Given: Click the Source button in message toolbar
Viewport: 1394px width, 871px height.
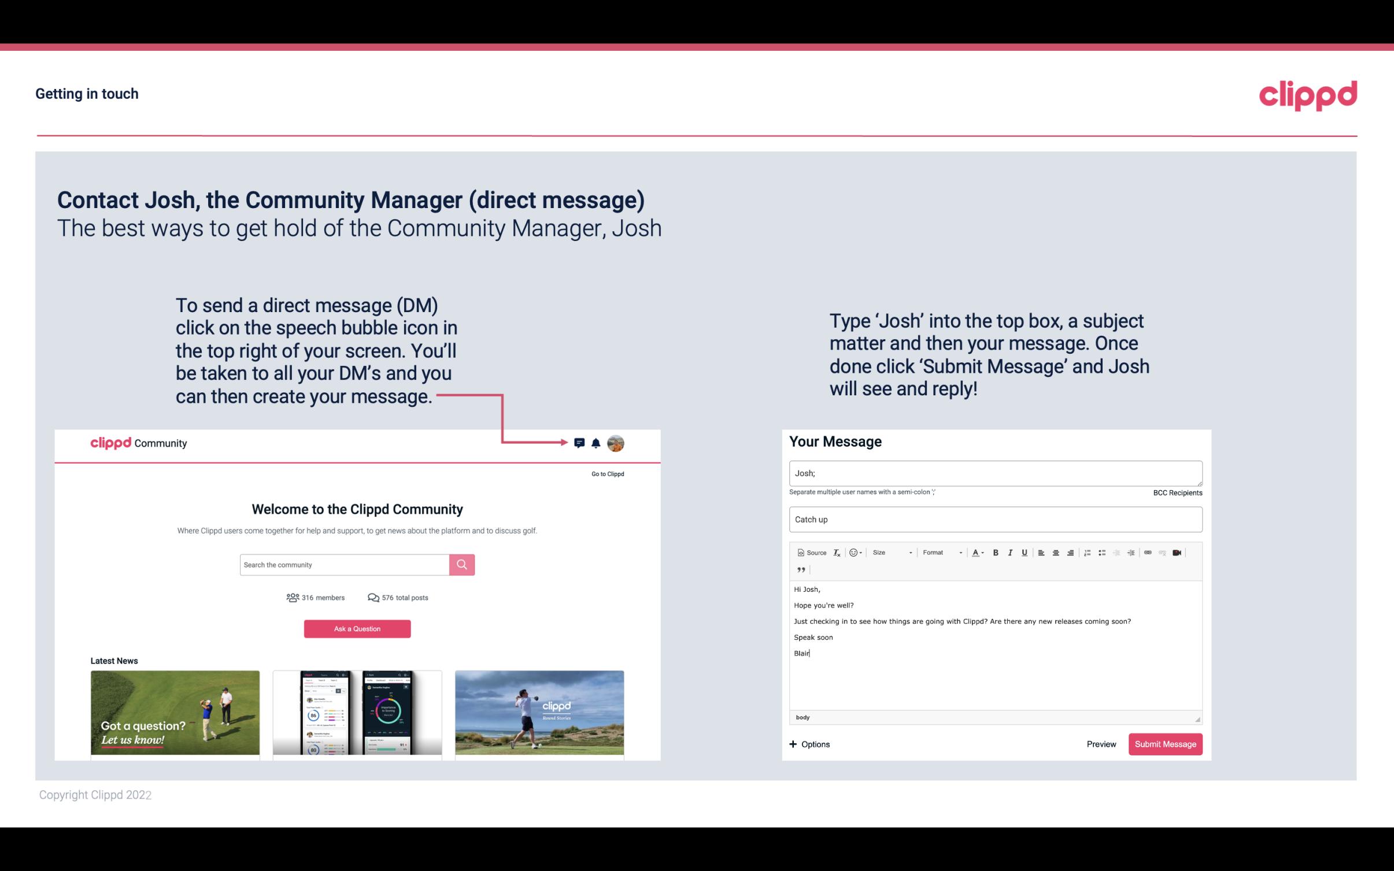Looking at the screenshot, I should (811, 552).
